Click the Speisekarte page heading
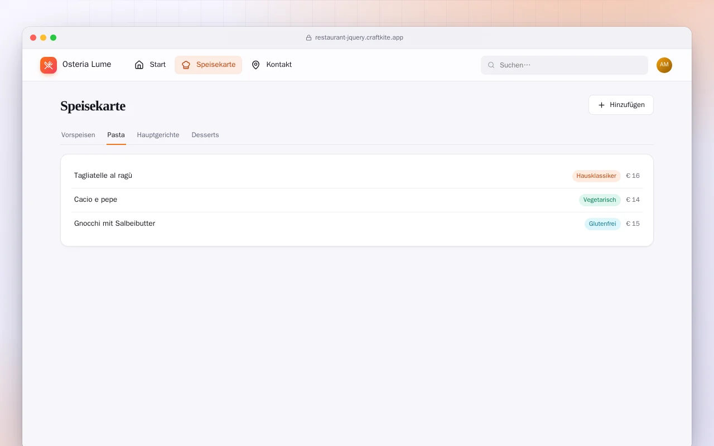 point(93,106)
